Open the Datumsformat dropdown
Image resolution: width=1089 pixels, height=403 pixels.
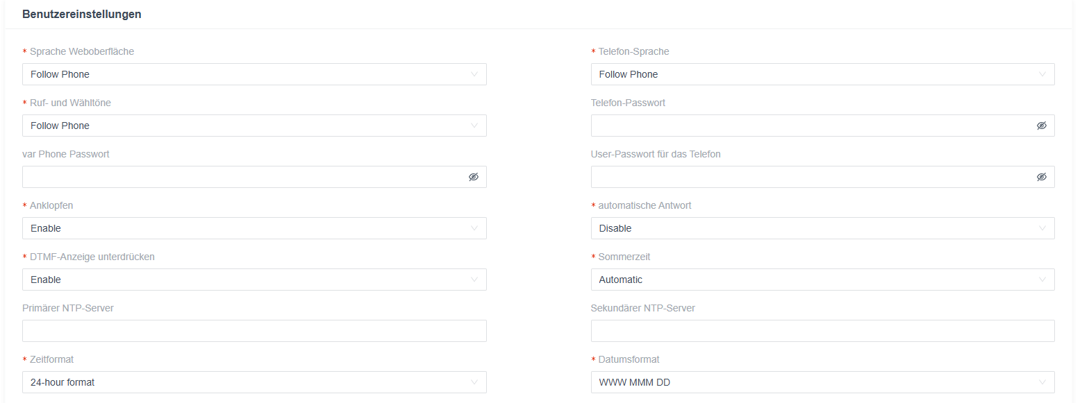[822, 382]
